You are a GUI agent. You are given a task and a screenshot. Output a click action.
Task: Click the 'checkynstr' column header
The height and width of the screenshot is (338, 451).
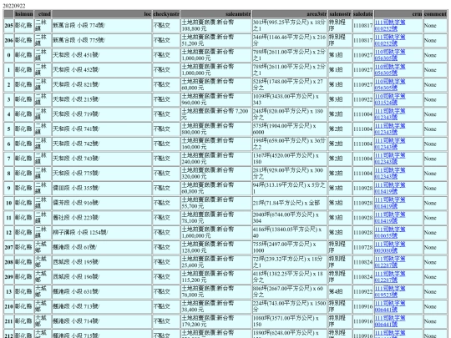(166, 14)
